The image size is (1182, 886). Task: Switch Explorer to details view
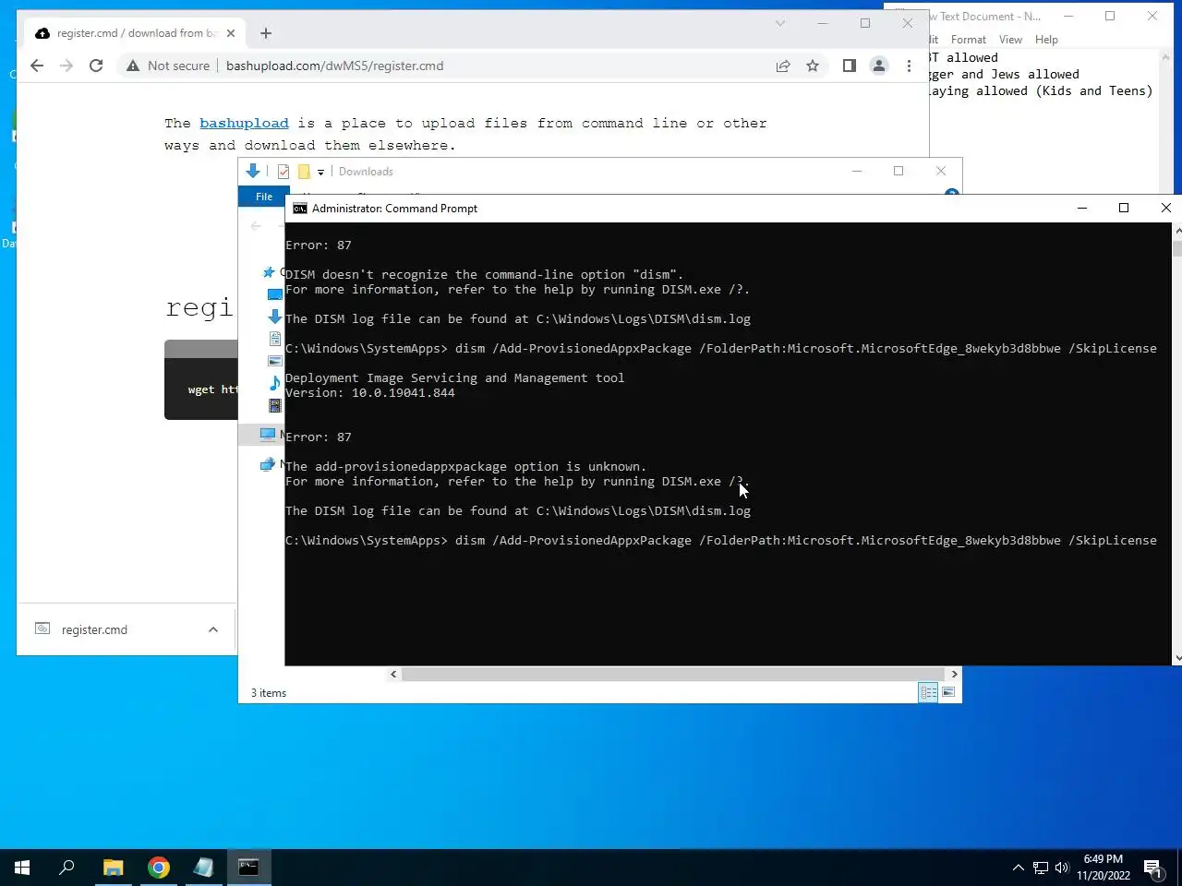pyautogui.click(x=929, y=692)
